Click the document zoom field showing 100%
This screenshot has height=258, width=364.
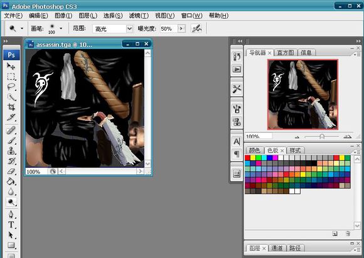coord(36,172)
